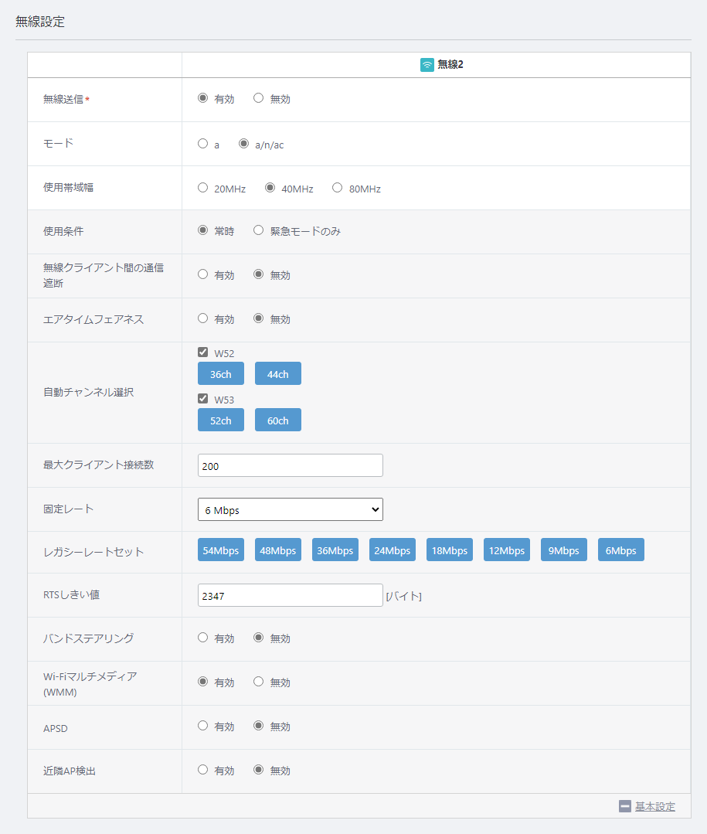
Task: Disable バンドステアリング
Action: 258,637
